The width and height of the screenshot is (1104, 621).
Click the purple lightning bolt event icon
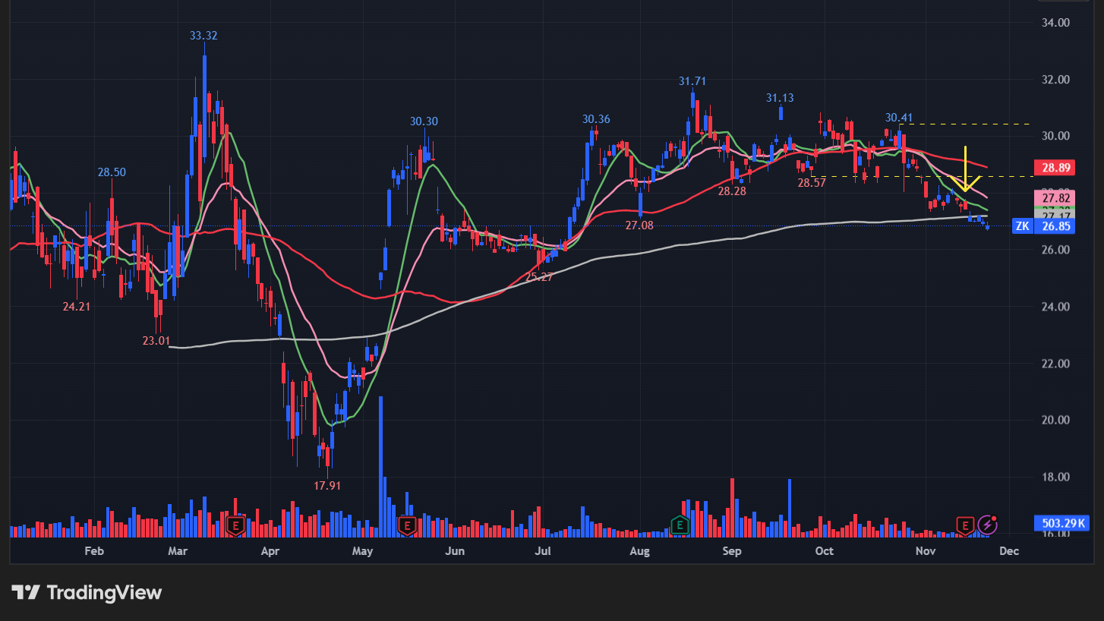click(x=987, y=524)
